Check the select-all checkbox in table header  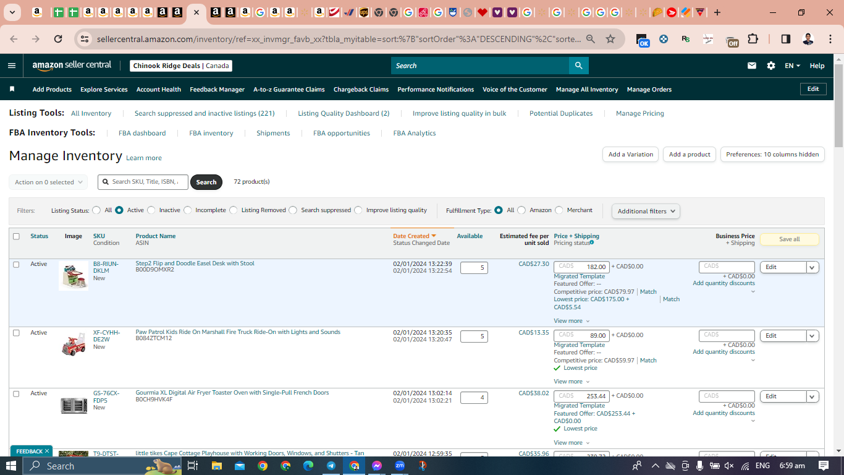pyautogui.click(x=16, y=236)
